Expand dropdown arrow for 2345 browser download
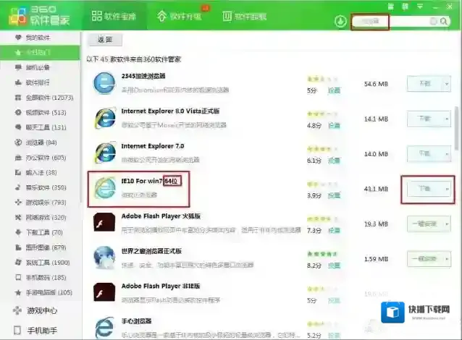 [447, 84]
